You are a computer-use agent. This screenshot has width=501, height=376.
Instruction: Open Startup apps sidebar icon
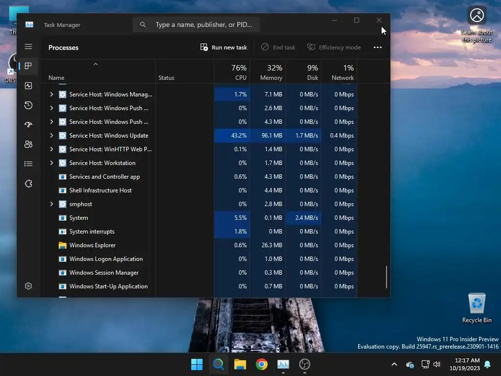(28, 125)
